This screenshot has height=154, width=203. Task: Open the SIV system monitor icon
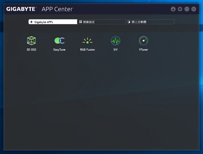(115, 41)
